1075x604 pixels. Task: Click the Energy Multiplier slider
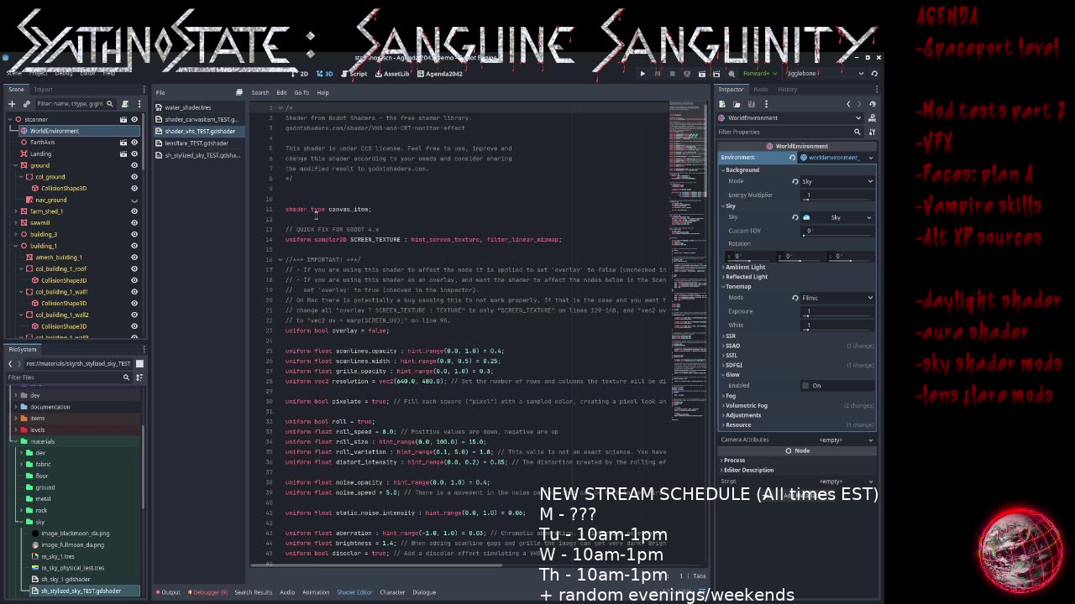click(x=837, y=195)
